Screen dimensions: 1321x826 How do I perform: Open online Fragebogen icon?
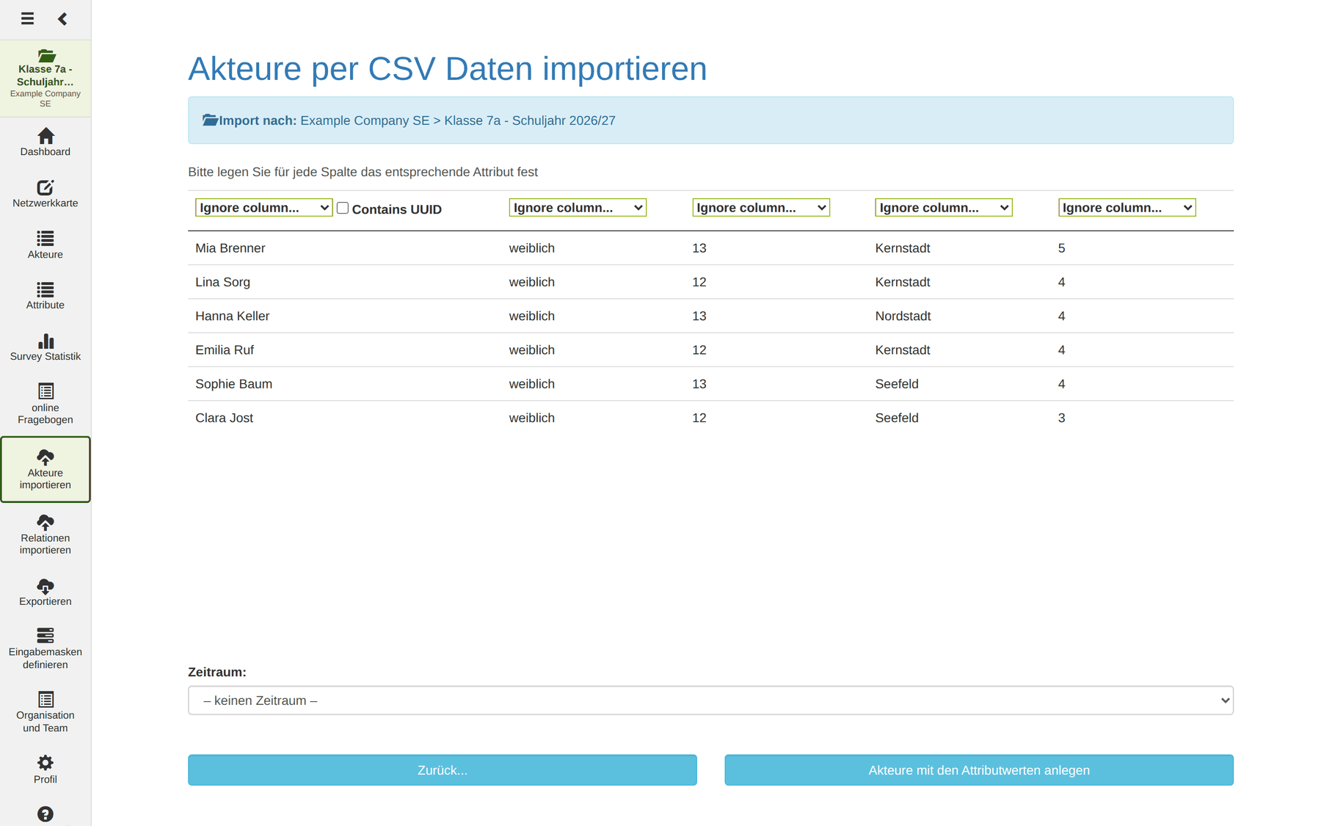pyautogui.click(x=46, y=391)
